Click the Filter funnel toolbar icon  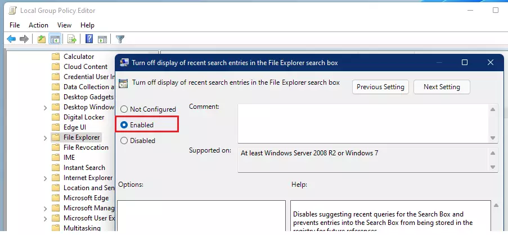point(120,39)
